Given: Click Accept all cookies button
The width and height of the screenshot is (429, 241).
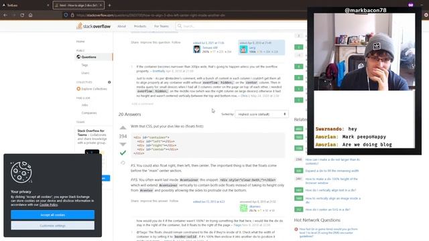Looking at the screenshot, I should (52, 215).
